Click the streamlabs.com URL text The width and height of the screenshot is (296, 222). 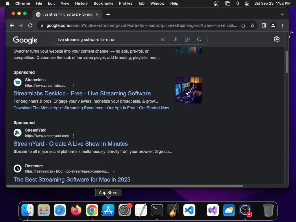click(x=47, y=86)
